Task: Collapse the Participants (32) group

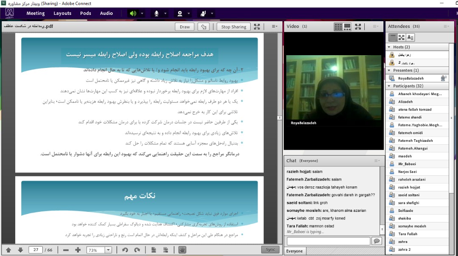Action: click(389, 86)
